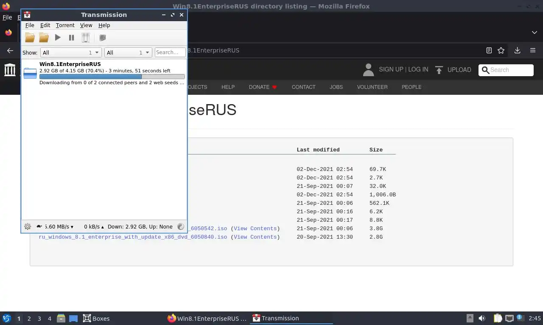Screen dimensions: 543x325
Task: Open x86_dvd_6050840.iso file link
Action: (133, 237)
